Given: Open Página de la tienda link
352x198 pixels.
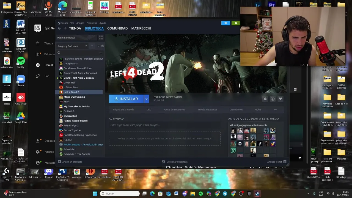Looking at the screenshot, I should pos(123,109).
